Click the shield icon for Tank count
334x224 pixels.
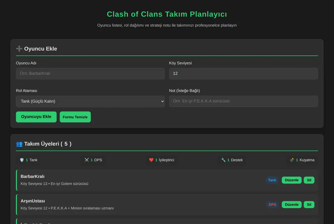pos(22,160)
